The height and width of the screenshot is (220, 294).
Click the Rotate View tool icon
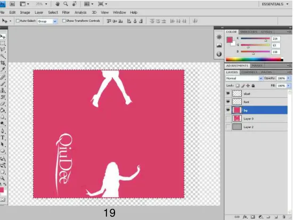pos(74,4)
